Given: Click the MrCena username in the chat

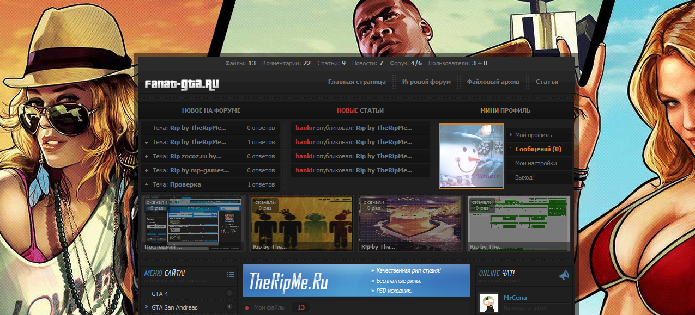Looking at the screenshot, I should [515, 298].
